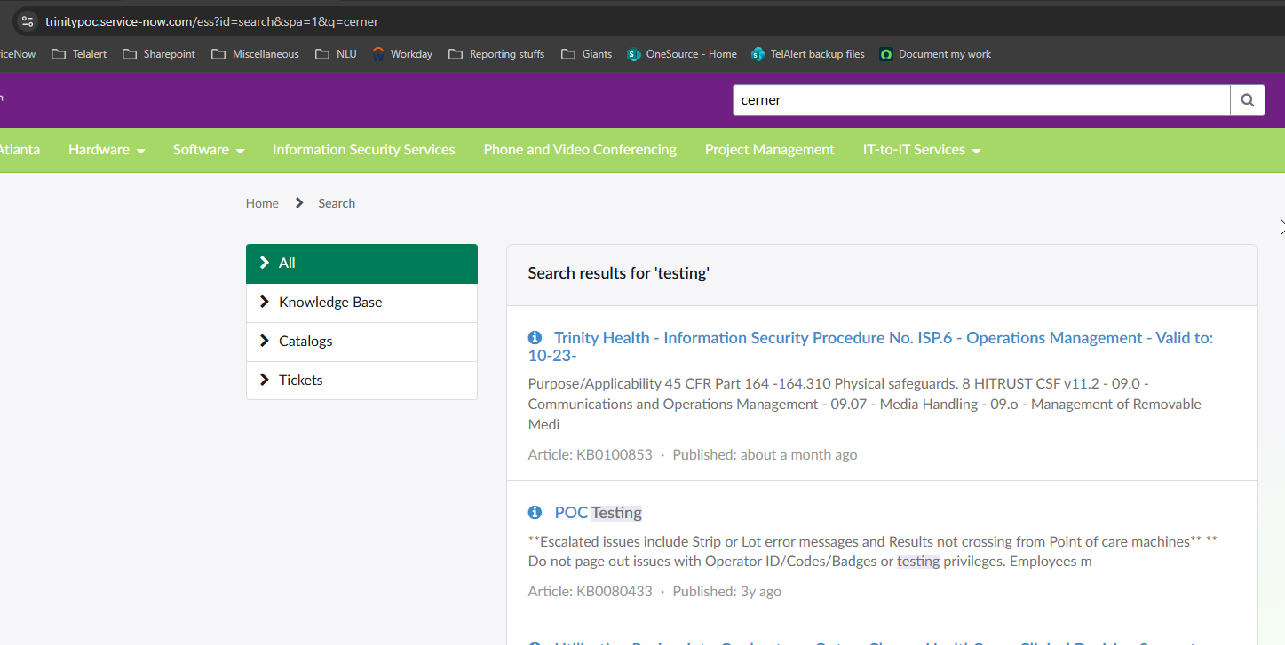Select the Tickets filter
1285x645 pixels.
pyautogui.click(x=301, y=381)
